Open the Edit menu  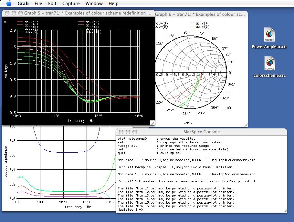click(x=52, y=4)
